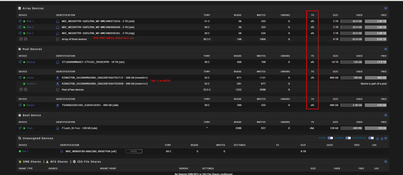This screenshot has height=175, width=403.
Task: Spin down array with down-arrow button
Action: (21, 39)
